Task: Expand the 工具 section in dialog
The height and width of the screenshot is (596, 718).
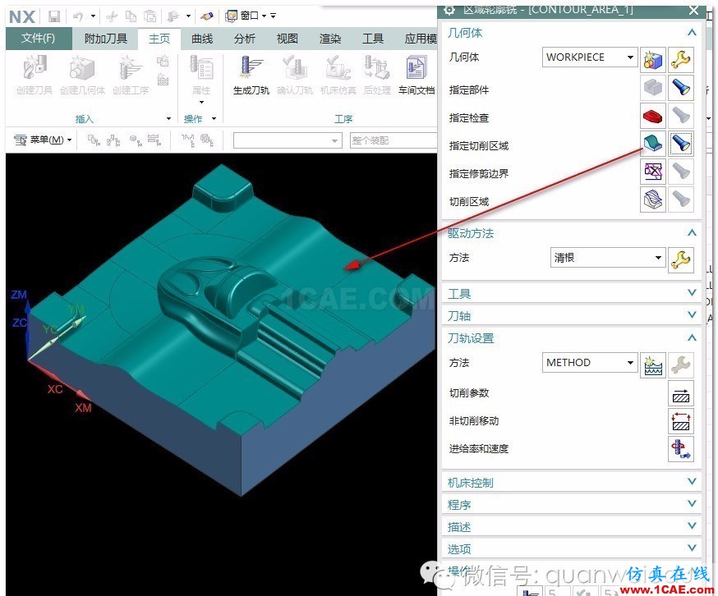Action: 692,292
